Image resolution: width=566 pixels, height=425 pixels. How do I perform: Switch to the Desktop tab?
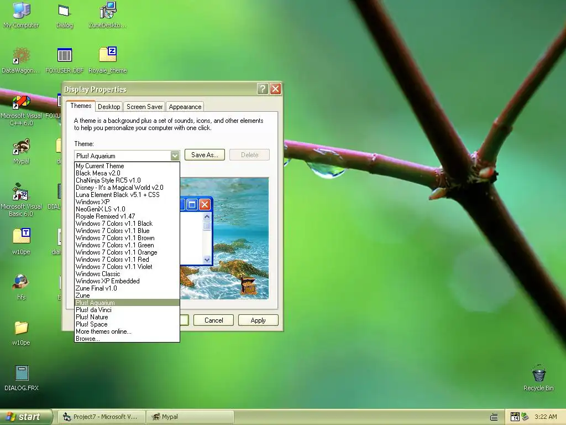(x=109, y=107)
